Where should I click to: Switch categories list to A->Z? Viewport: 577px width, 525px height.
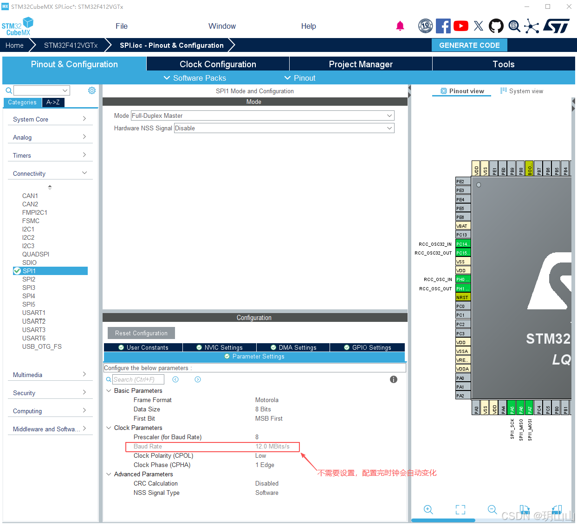pyautogui.click(x=53, y=102)
